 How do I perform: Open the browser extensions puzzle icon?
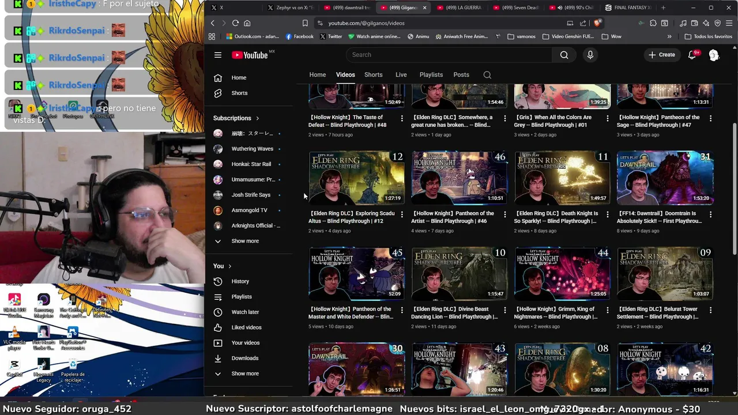[x=653, y=23]
